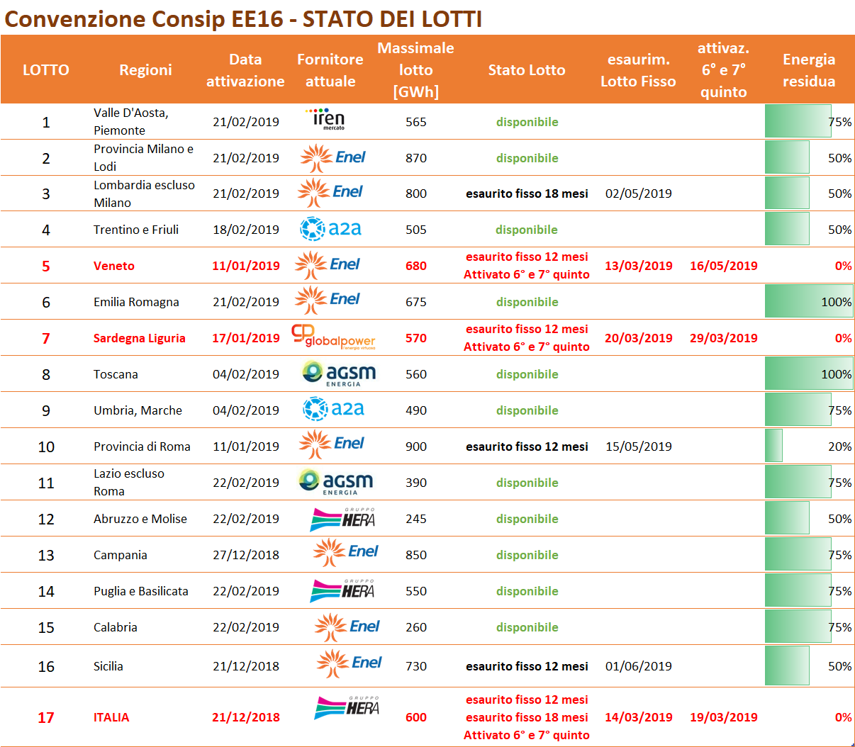The image size is (855, 747).
Task: Click the 75% energy bar for Umbria, Marche
Action: tap(798, 410)
